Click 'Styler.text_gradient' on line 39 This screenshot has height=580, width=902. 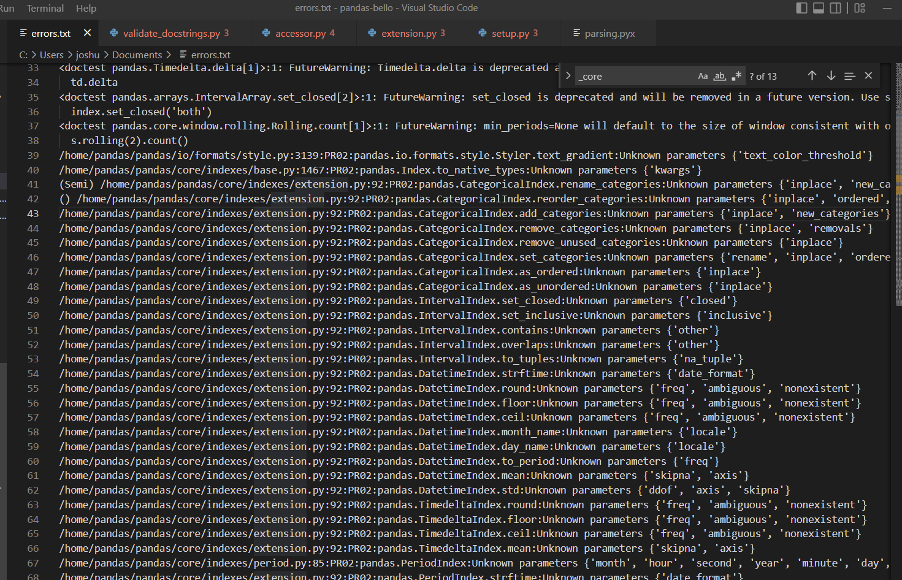point(555,155)
